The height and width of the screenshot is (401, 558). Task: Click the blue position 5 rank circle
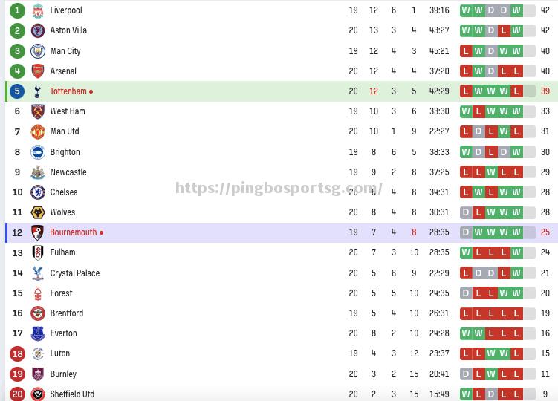pos(17,91)
